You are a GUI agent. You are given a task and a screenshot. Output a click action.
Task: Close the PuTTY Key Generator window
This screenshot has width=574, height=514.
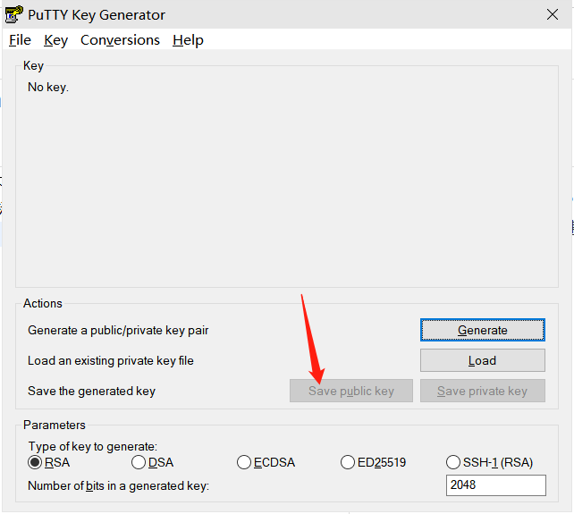pos(552,14)
